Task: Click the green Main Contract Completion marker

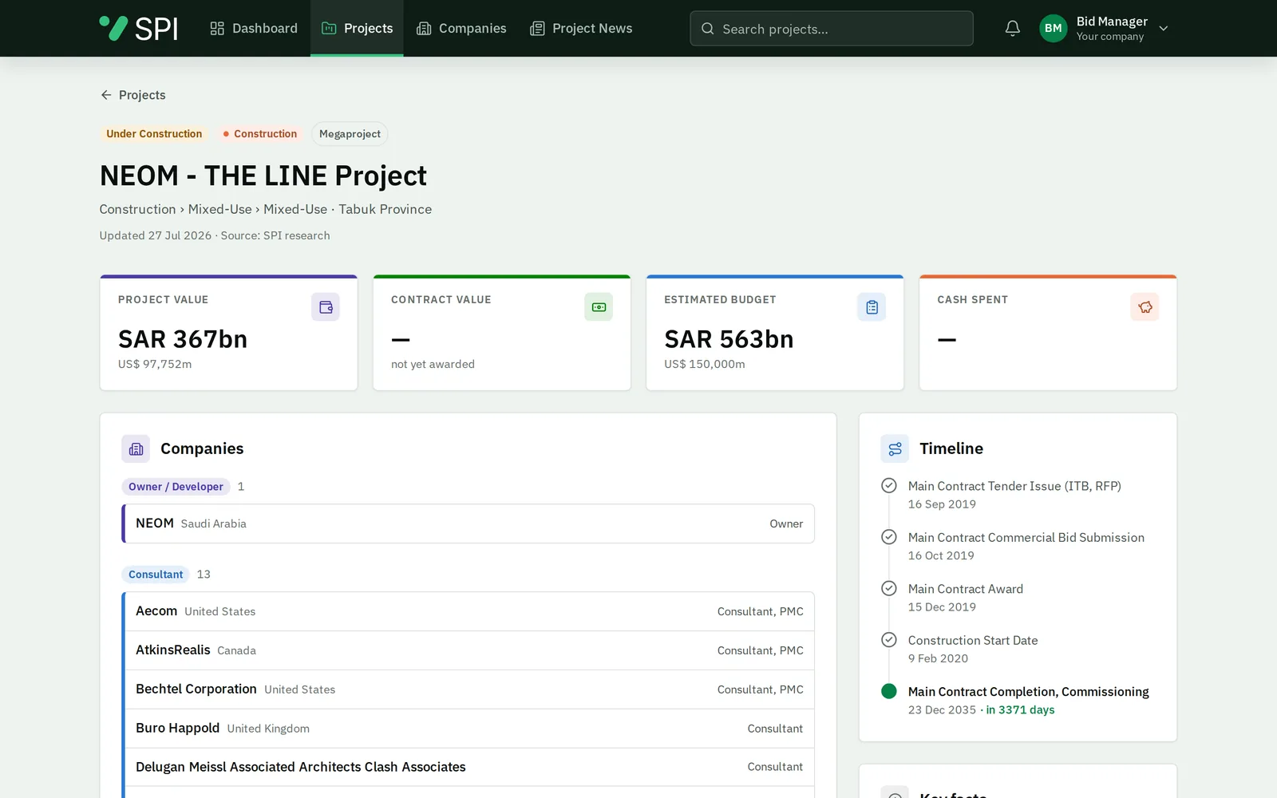Action: click(x=888, y=691)
